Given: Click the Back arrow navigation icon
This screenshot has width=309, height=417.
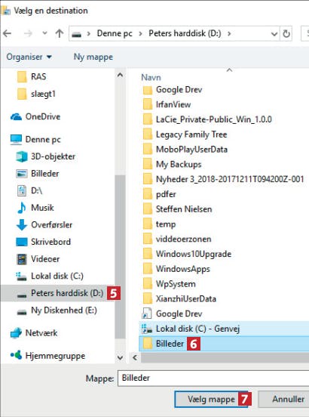Looking at the screenshot, I should tap(8, 33).
